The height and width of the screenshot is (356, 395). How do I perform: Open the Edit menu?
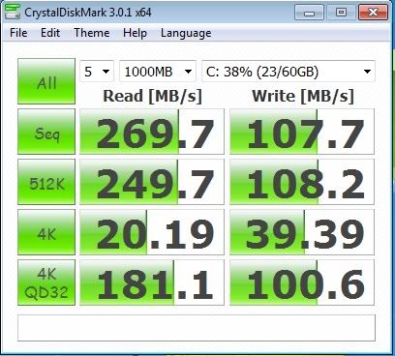[x=50, y=33]
